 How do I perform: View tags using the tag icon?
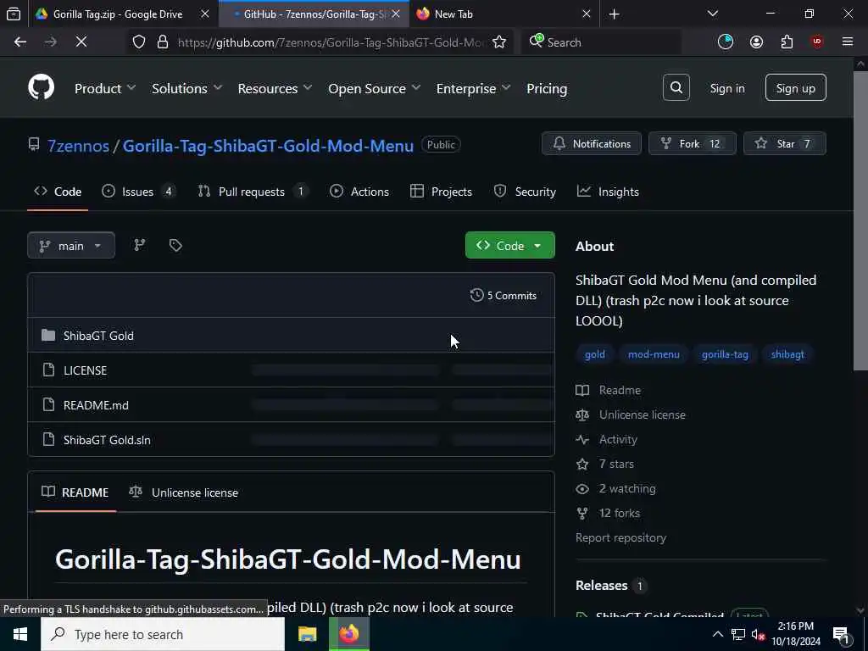(x=175, y=245)
